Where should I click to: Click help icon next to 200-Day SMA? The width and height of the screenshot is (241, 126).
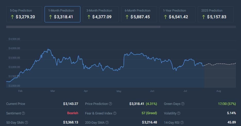click(107, 122)
